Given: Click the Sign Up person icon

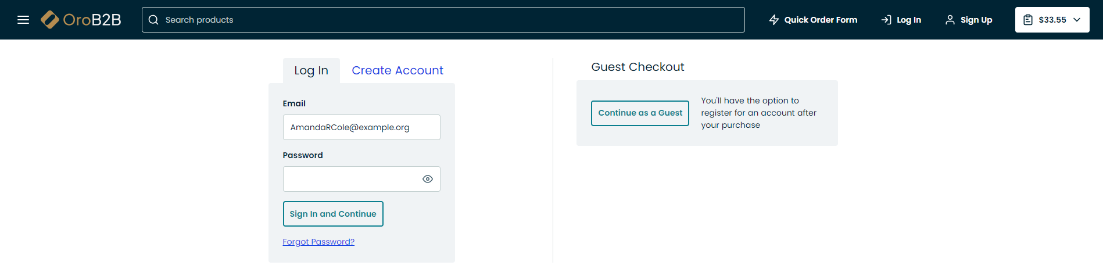Looking at the screenshot, I should tap(950, 20).
